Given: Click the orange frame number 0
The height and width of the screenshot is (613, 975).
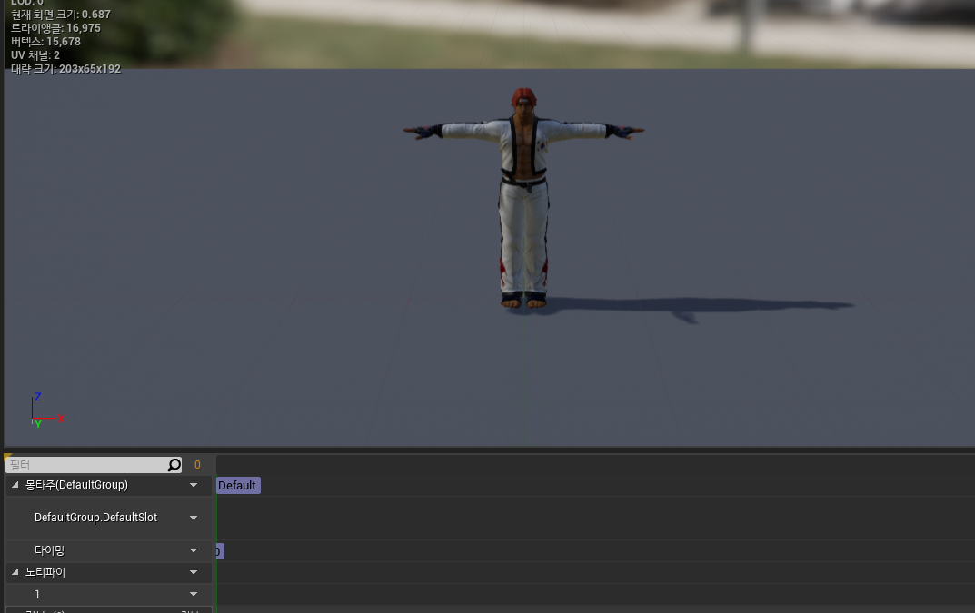Looking at the screenshot, I should point(197,464).
